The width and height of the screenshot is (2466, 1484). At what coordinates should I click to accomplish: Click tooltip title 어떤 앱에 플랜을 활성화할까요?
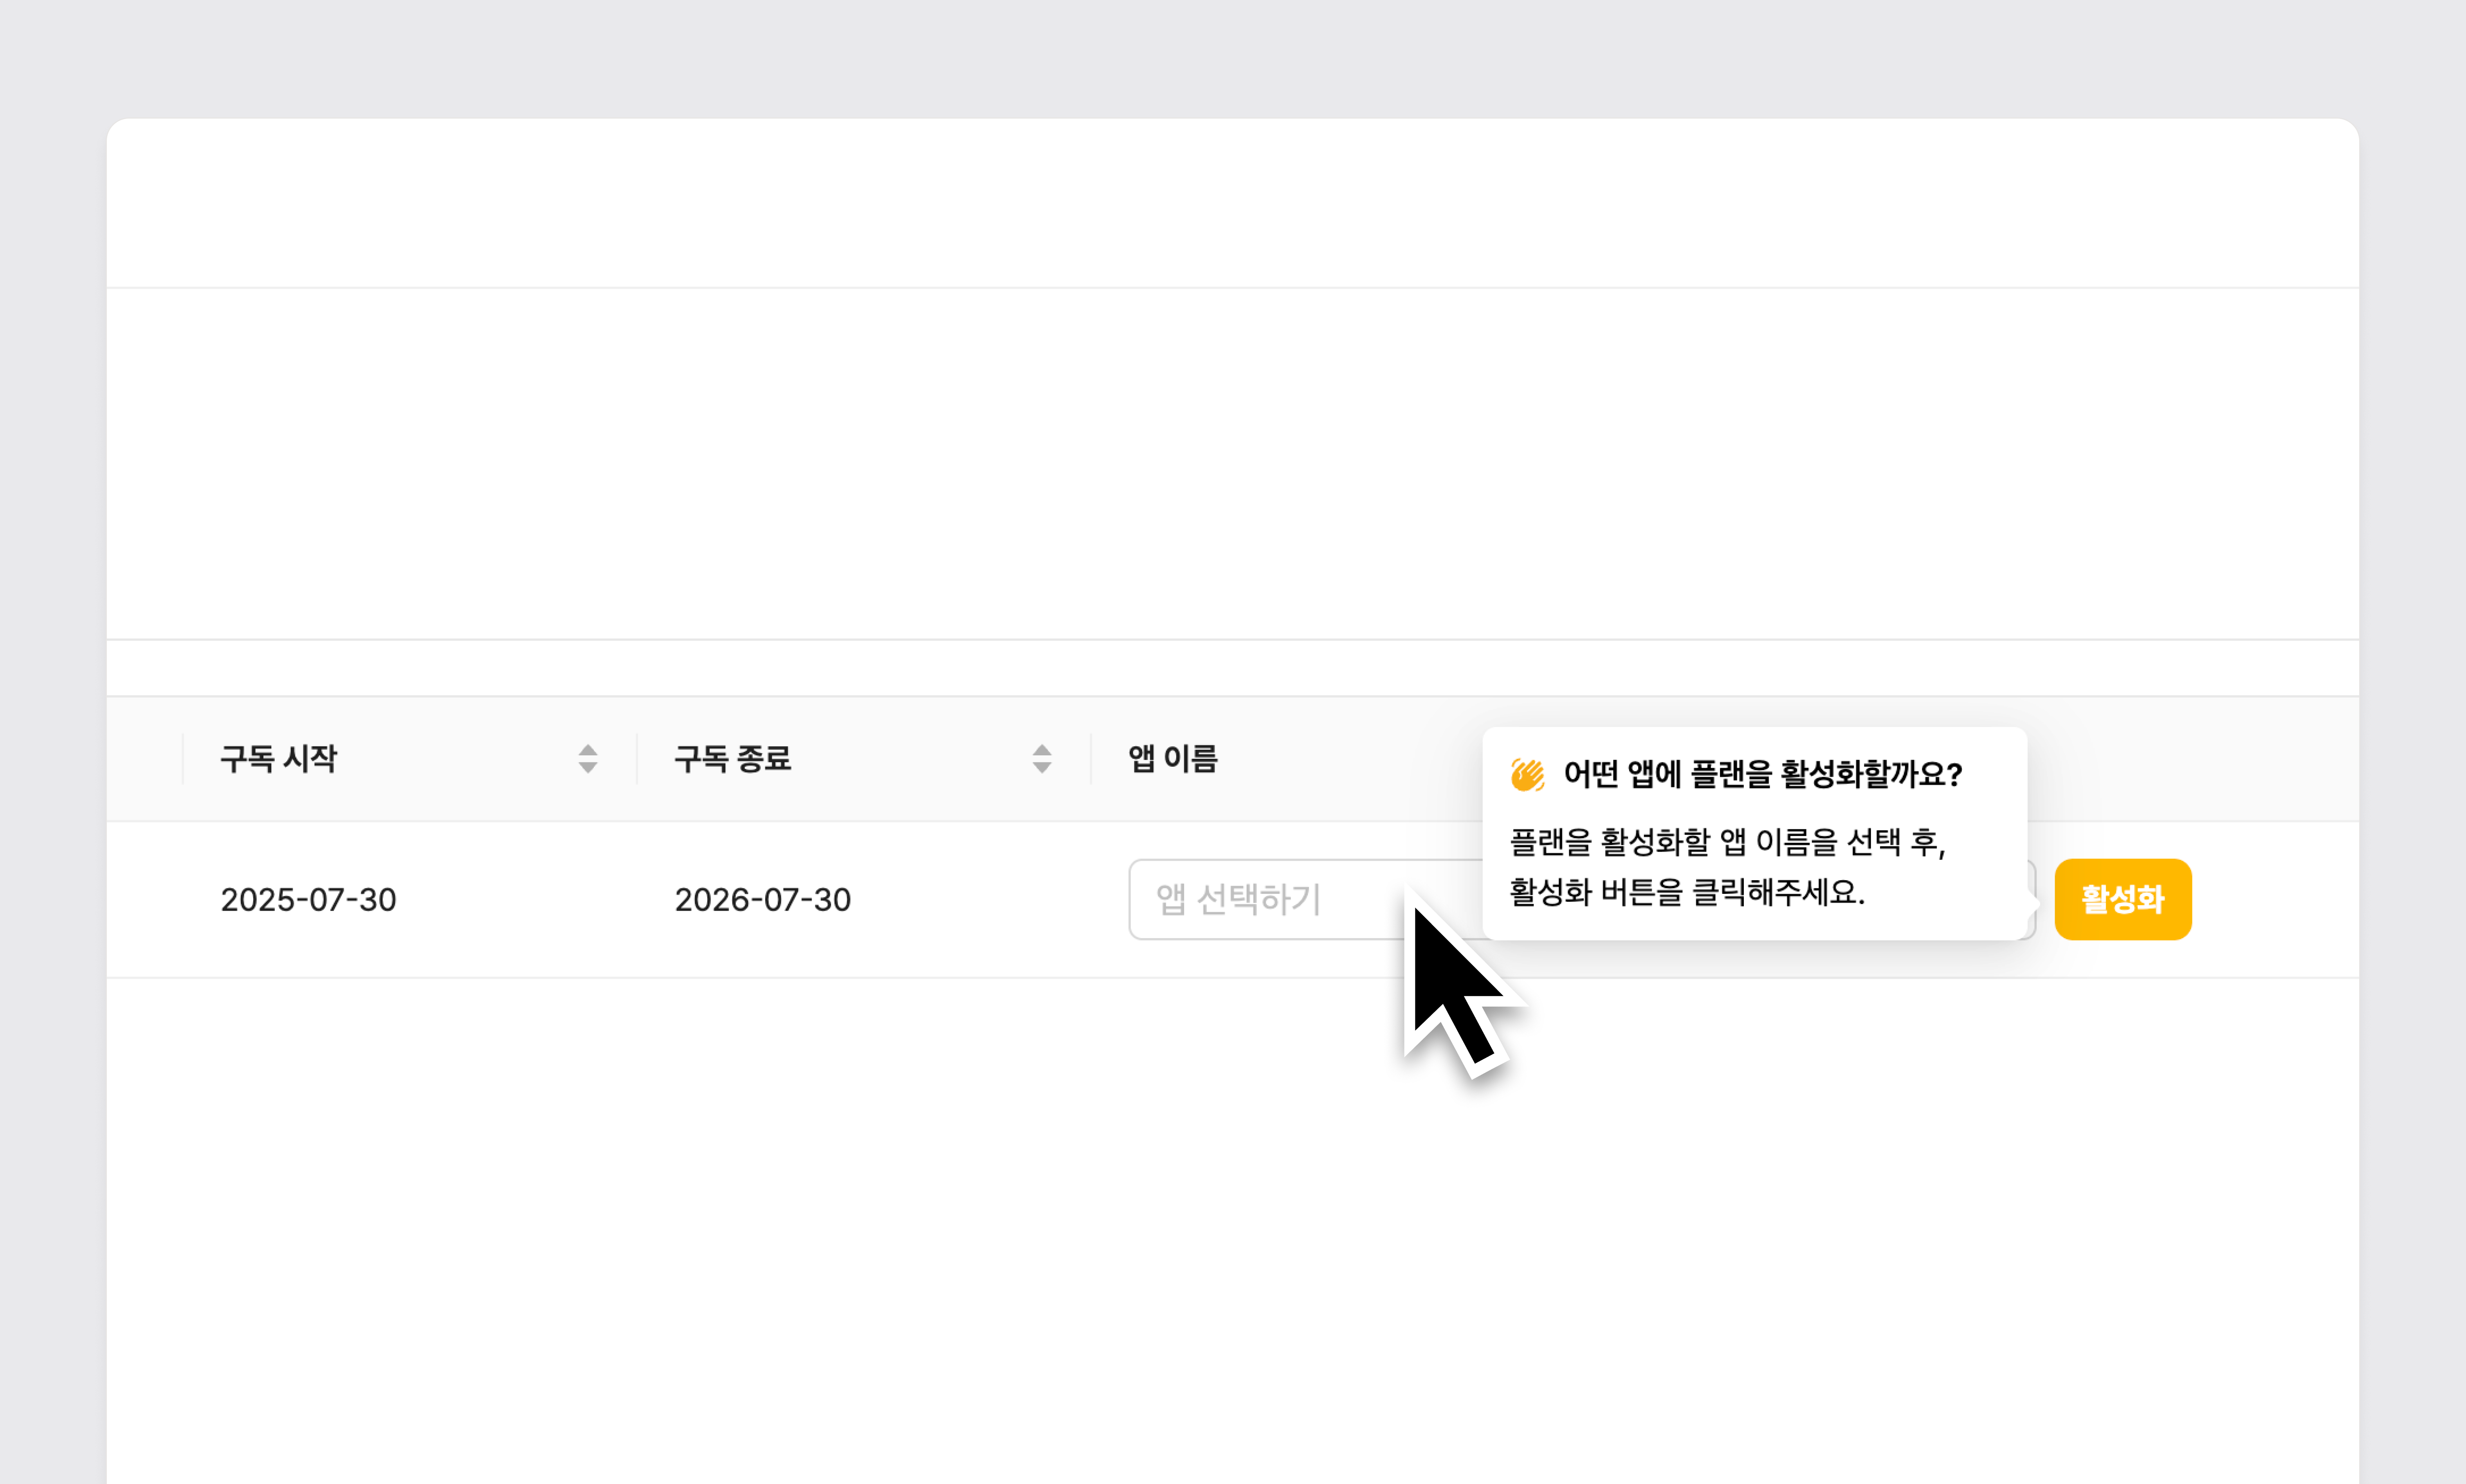(1762, 774)
